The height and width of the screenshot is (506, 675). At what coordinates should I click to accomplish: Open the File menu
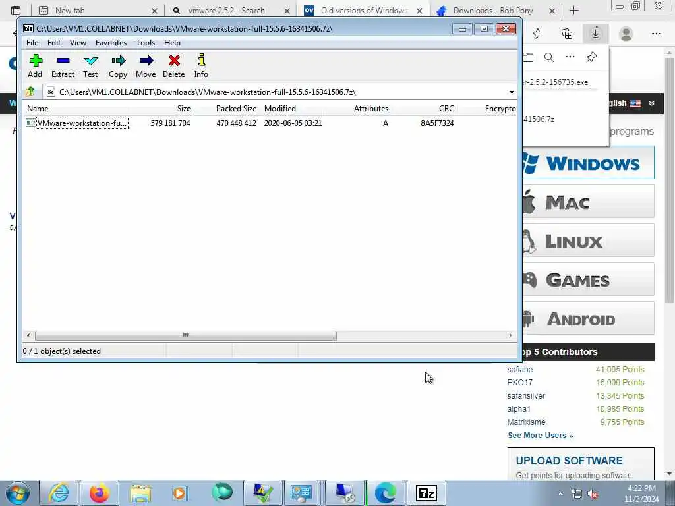pos(32,43)
